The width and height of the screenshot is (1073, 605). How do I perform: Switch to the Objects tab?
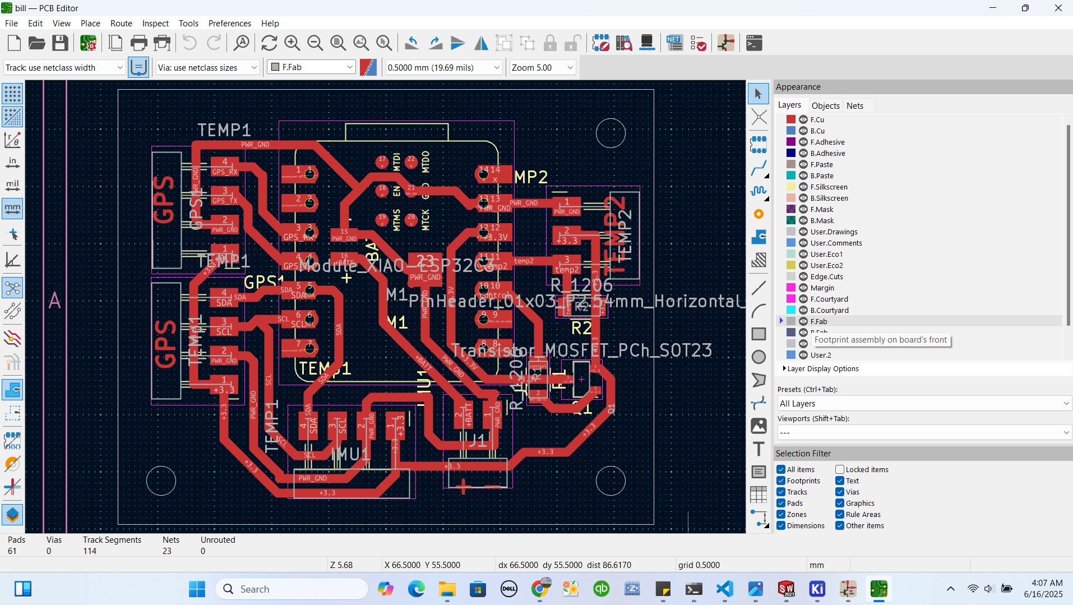[x=825, y=105]
